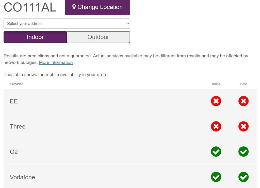
Task: Click the O2 Data green check icon
Action: pyautogui.click(x=243, y=151)
